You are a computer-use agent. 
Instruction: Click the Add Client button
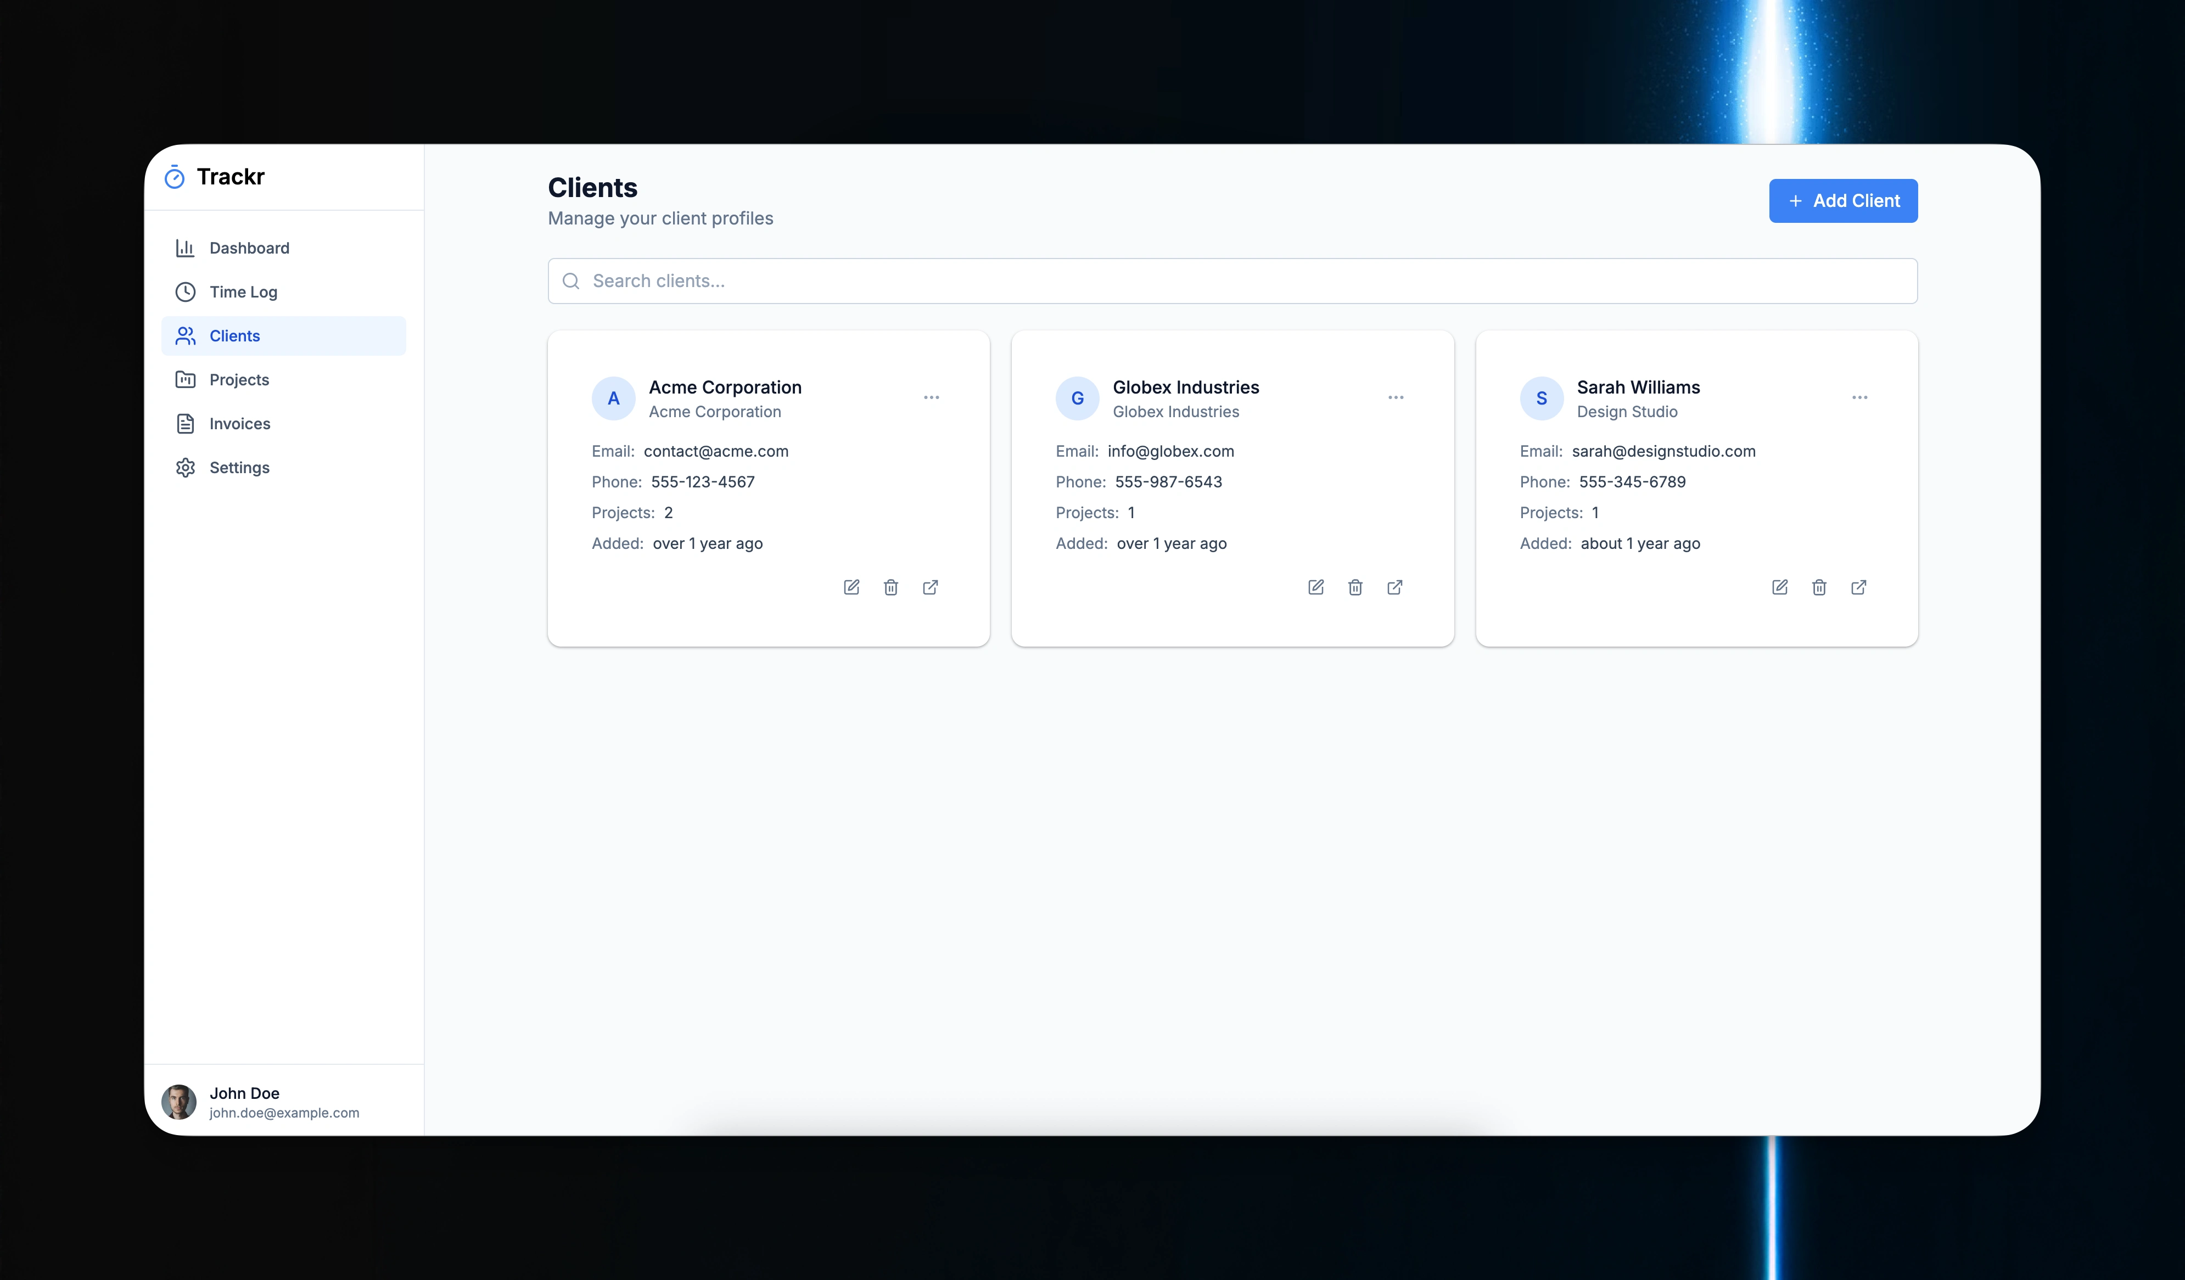point(1842,201)
